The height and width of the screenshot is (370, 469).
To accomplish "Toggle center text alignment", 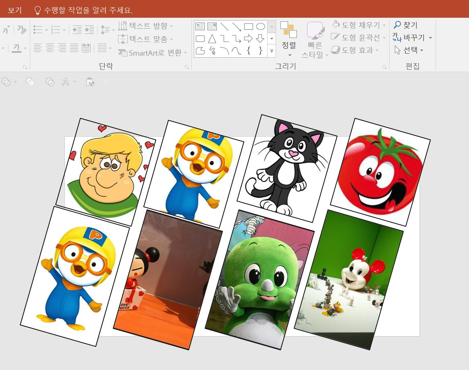I will [x=50, y=48].
